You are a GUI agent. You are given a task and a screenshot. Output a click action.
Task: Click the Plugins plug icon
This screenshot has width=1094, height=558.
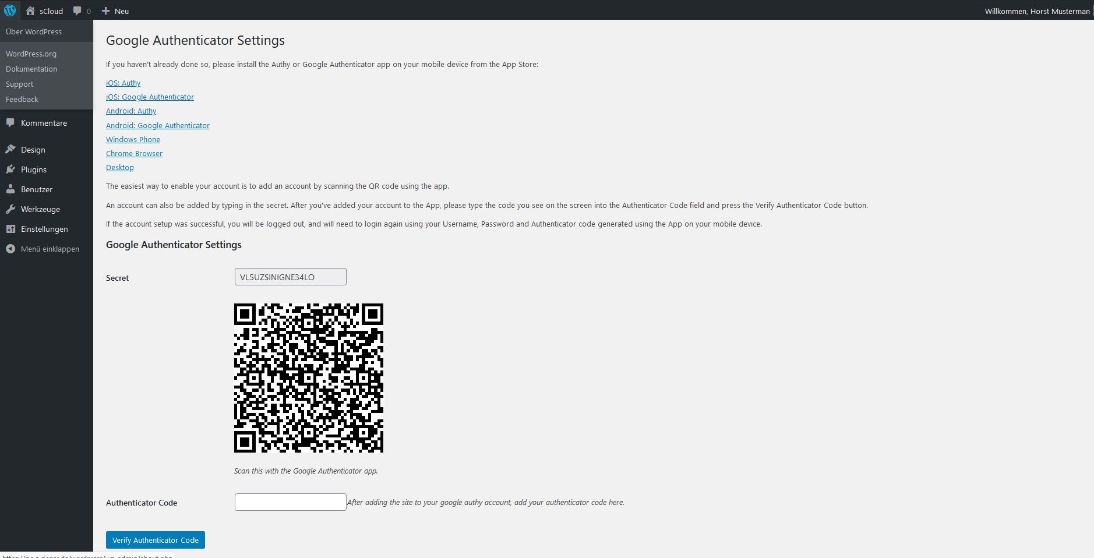(10, 169)
